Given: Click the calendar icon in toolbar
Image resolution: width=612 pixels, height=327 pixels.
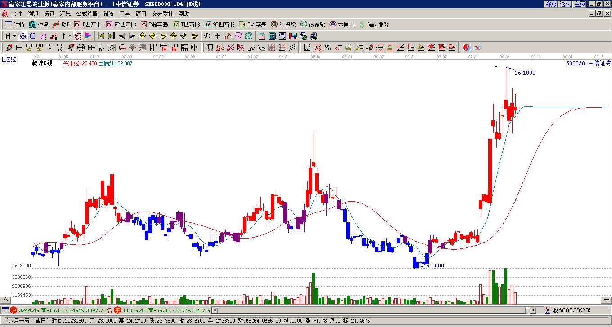Looking at the screenshot, I should (262, 36).
